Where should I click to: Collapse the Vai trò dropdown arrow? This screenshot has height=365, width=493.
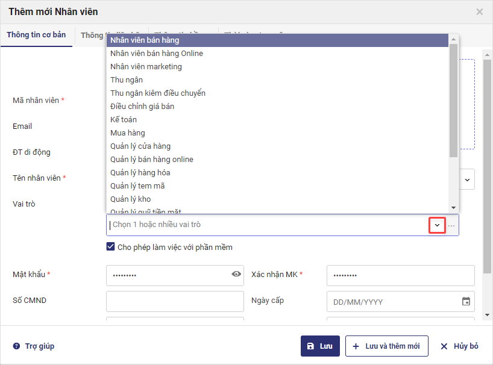(437, 225)
